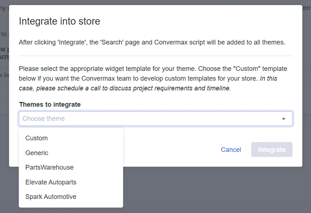Screen dimensions: 311x213
Task: Choose Generic from the theme list
Action: click(x=37, y=153)
